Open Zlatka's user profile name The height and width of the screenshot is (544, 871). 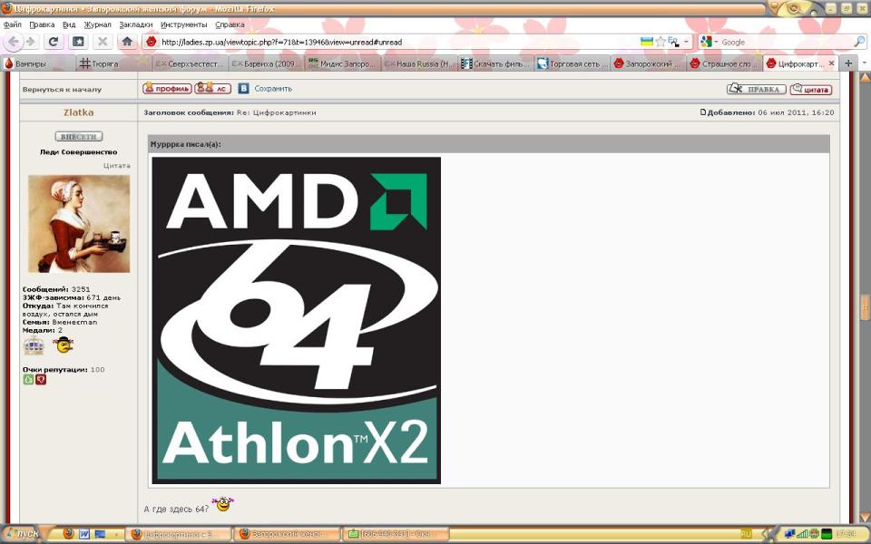[78, 112]
